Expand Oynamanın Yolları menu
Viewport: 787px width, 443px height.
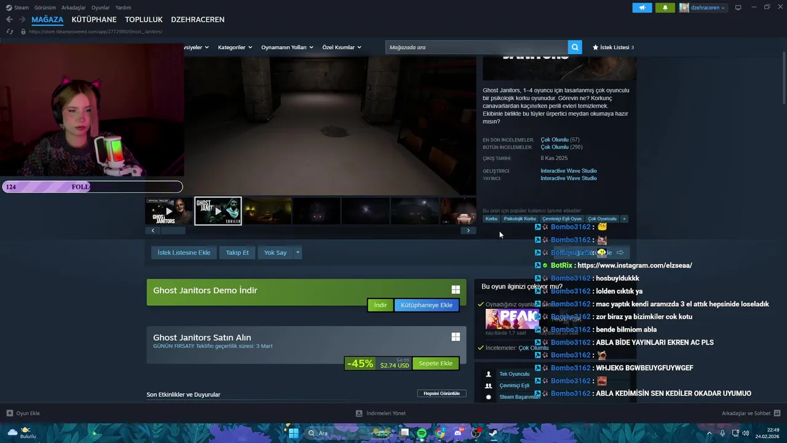(287, 47)
